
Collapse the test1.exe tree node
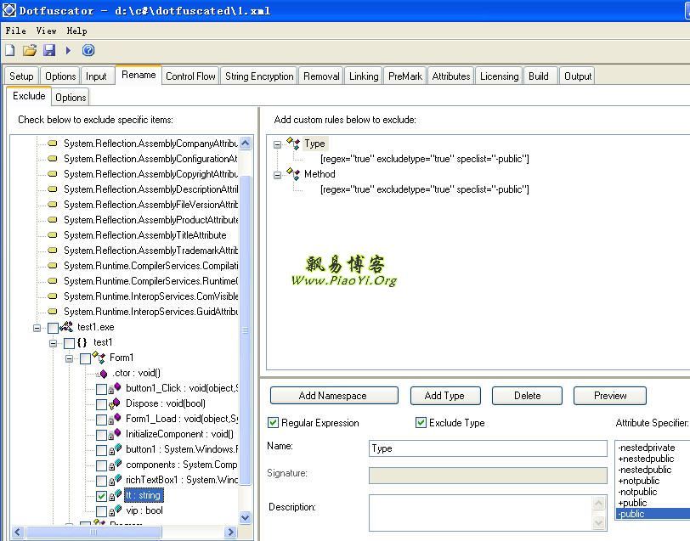point(37,328)
